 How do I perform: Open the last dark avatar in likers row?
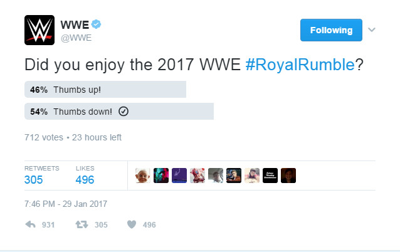click(x=288, y=175)
